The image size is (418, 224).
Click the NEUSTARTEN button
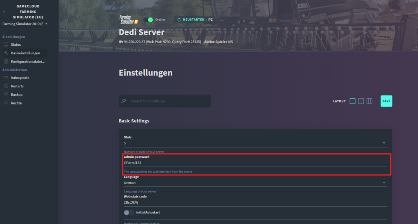click(x=191, y=20)
